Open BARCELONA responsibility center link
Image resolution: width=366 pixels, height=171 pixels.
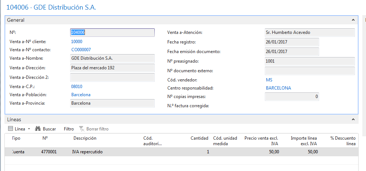[278, 88]
